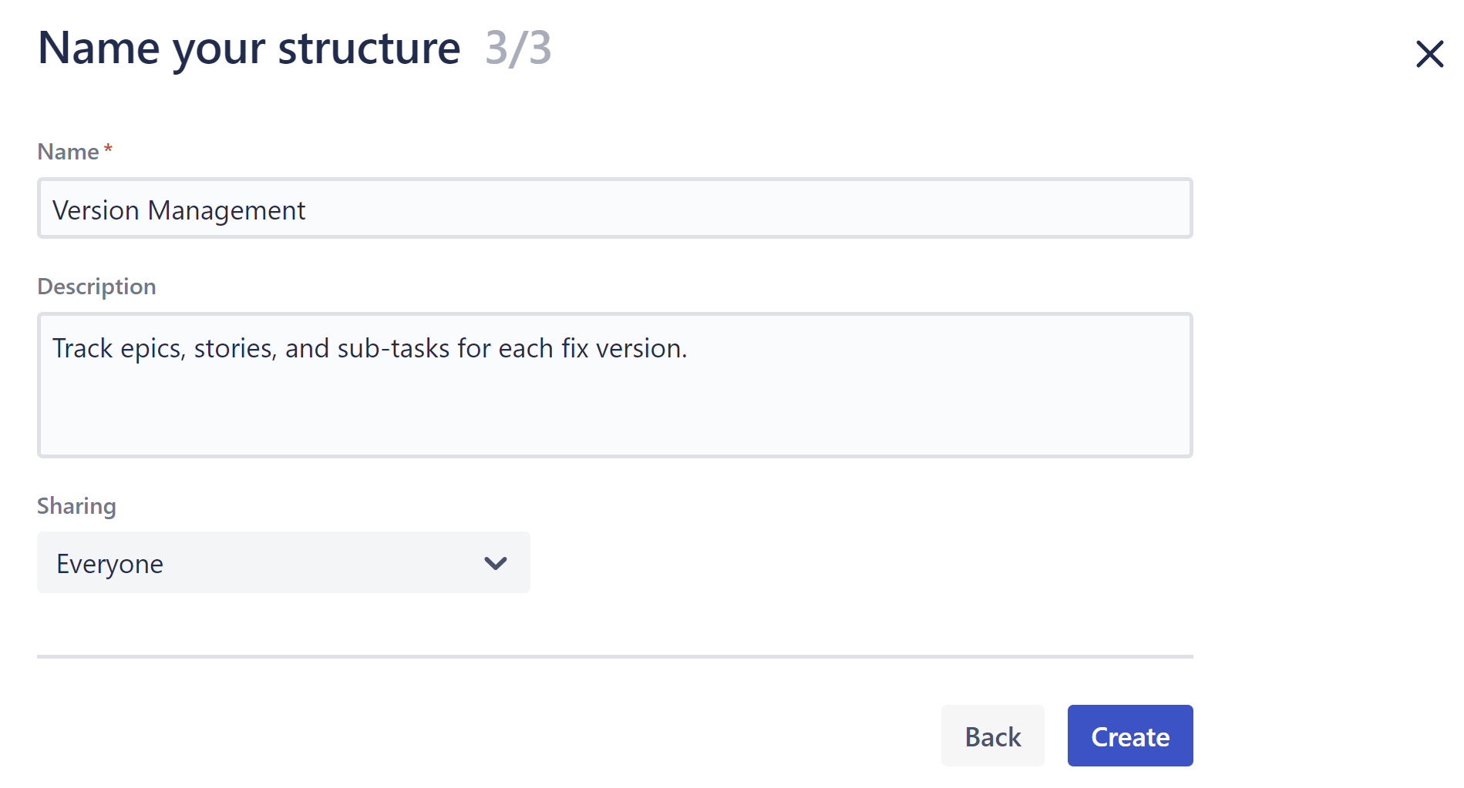
Task: Click the Description label
Action: [96, 286]
